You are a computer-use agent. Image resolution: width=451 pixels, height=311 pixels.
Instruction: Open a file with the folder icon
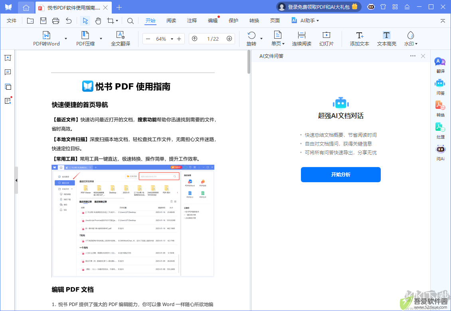point(30,21)
